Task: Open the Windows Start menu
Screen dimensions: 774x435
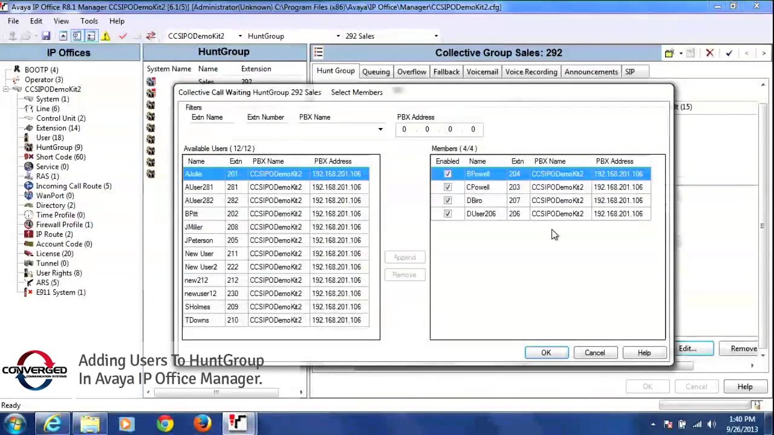Action: pos(15,424)
